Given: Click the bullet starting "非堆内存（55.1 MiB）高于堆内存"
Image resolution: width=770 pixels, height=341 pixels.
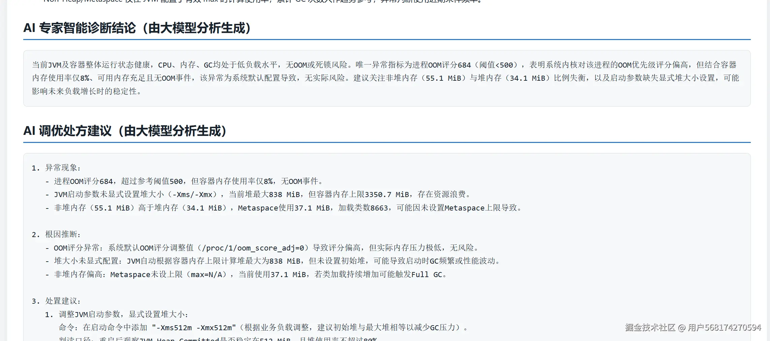Looking at the screenshot, I should (284, 208).
